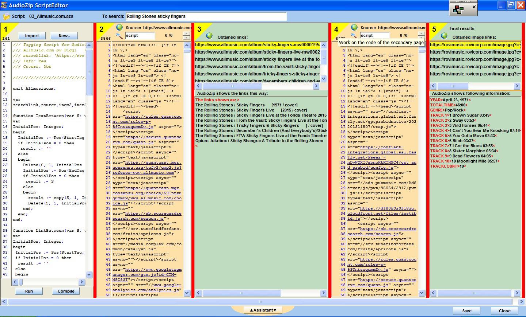Image resolution: width=526 pixels, height=317 pixels.
Task: Click the 'unit Allmusiccom;' line in the script
Action: coord(34,89)
